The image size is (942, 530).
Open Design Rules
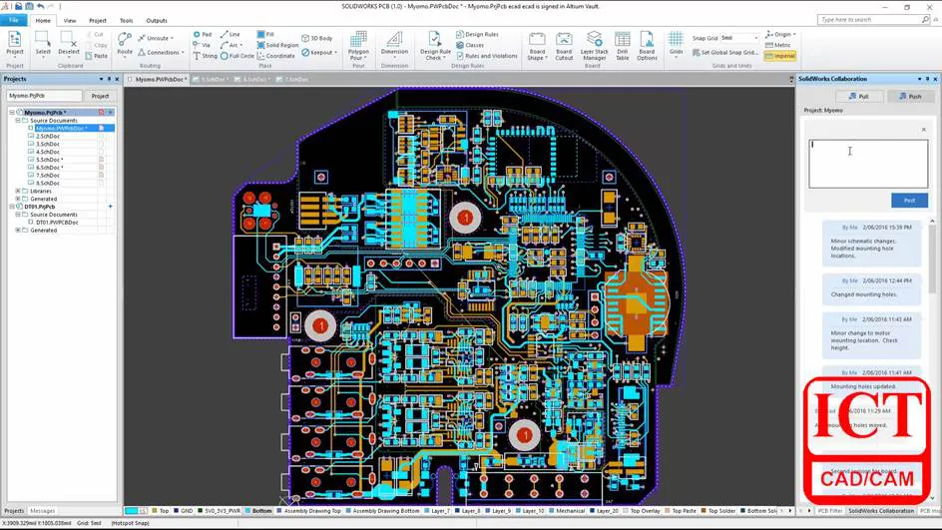478,35
